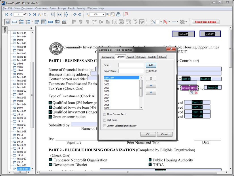Screen dimensions: 234x176
Task: Open line style dropdown arrow
Action: pyautogui.click(x=178, y=22)
